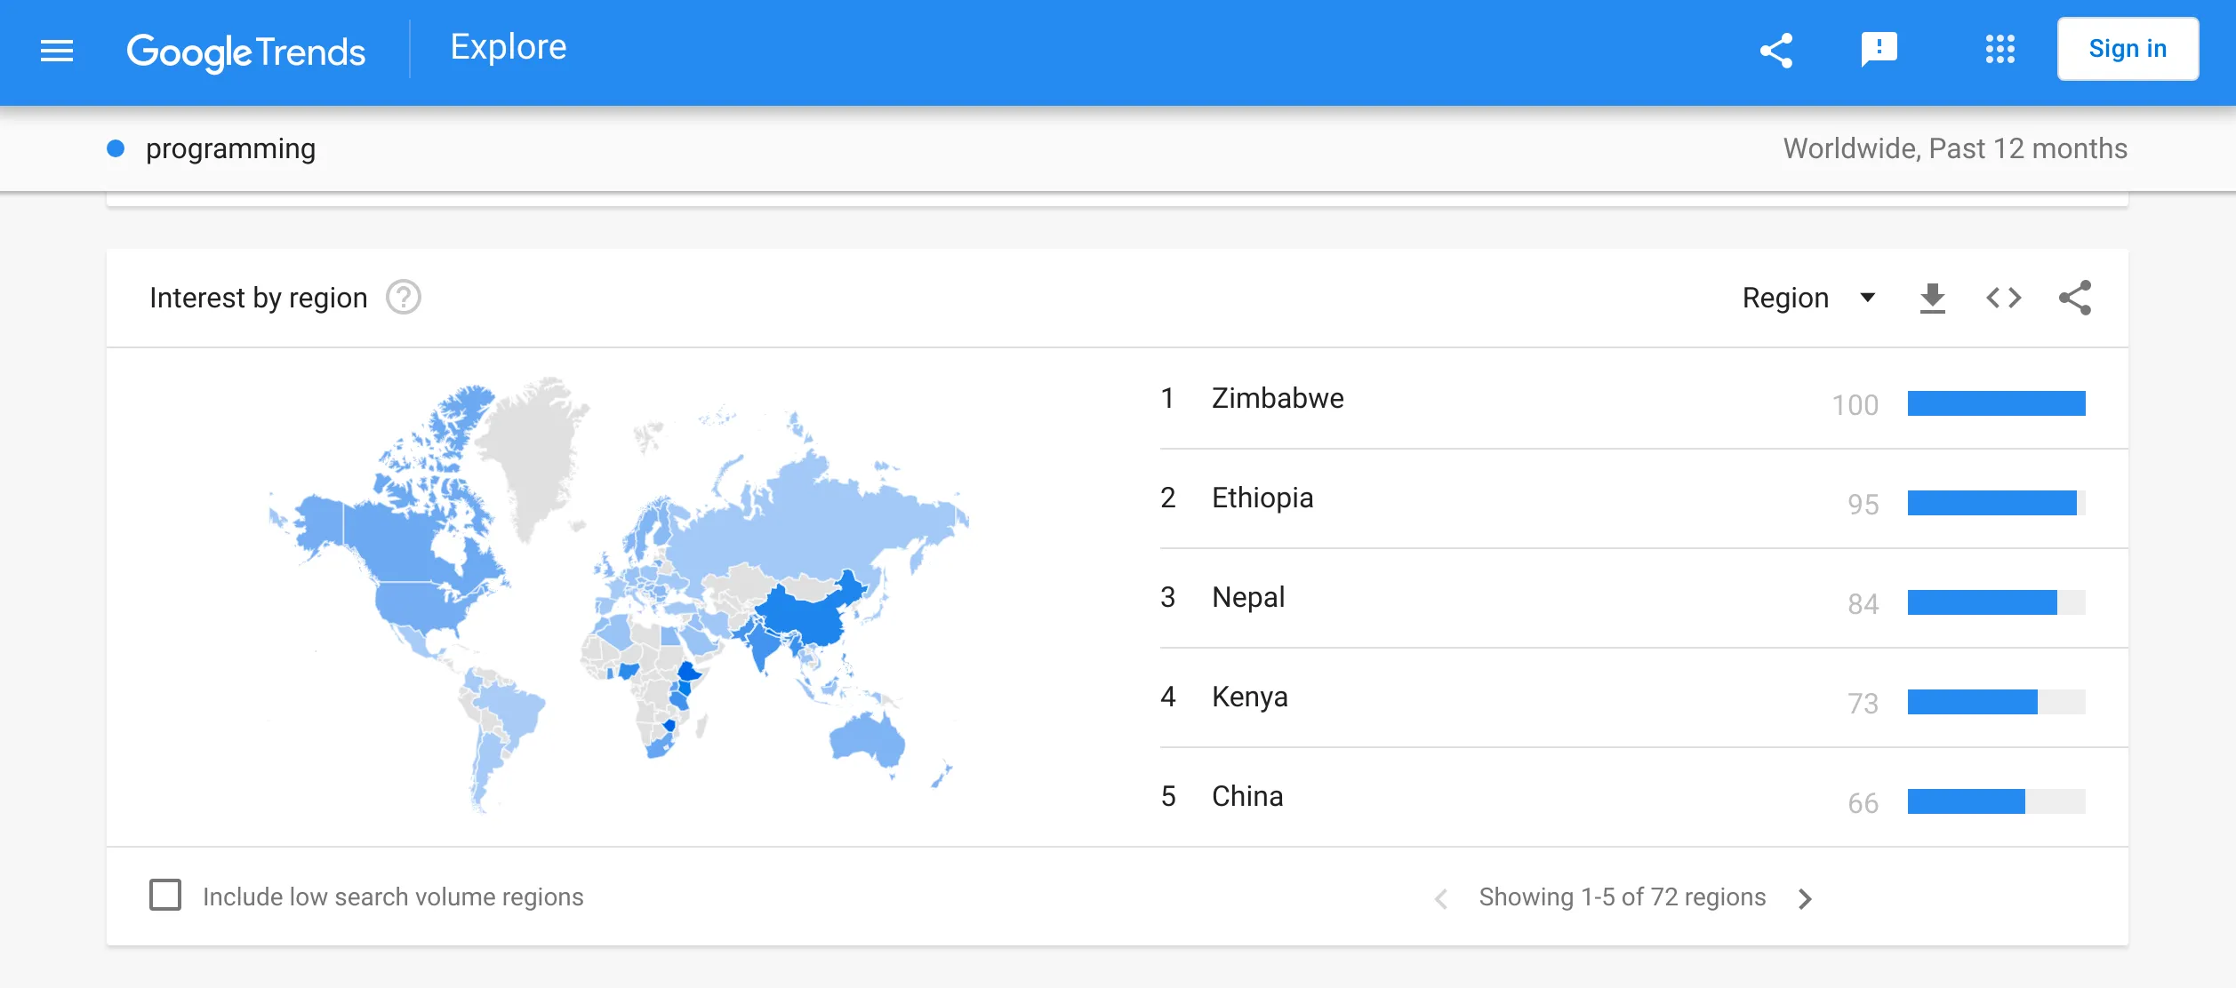Click the Sign in button
Viewport: 2236px width, 988px height.
tap(2128, 49)
